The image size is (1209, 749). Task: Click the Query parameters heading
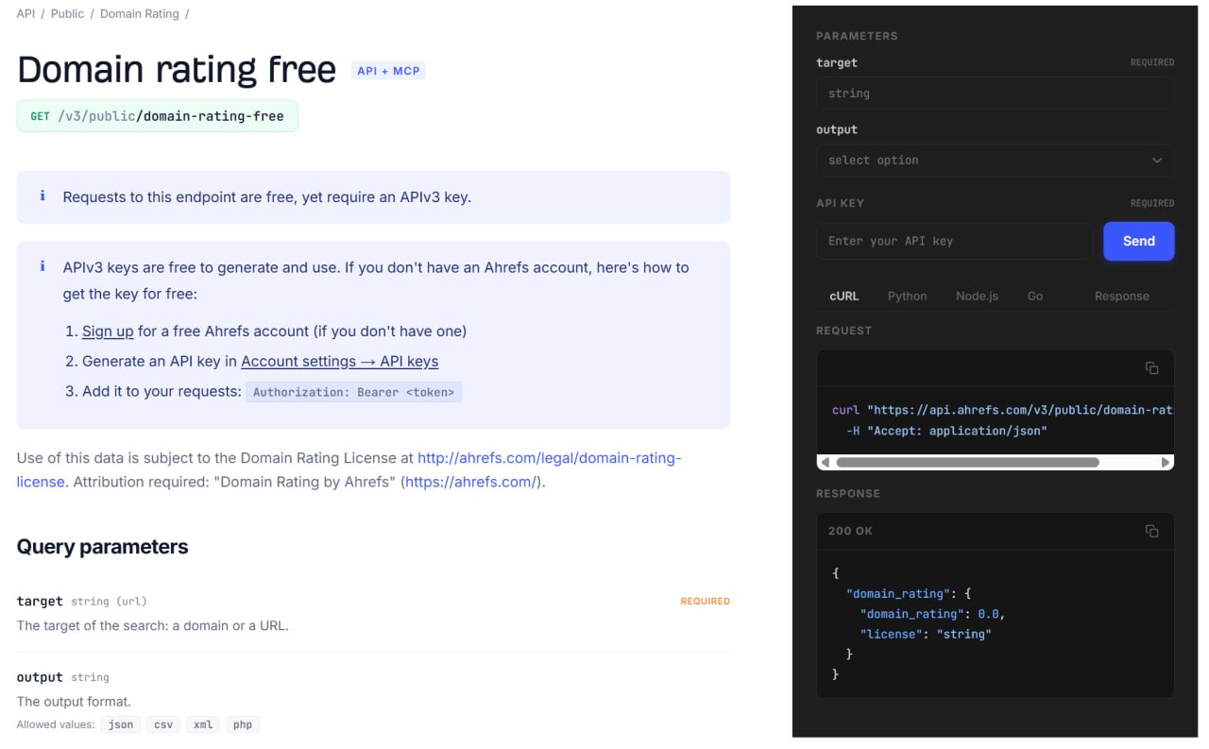pyautogui.click(x=102, y=547)
